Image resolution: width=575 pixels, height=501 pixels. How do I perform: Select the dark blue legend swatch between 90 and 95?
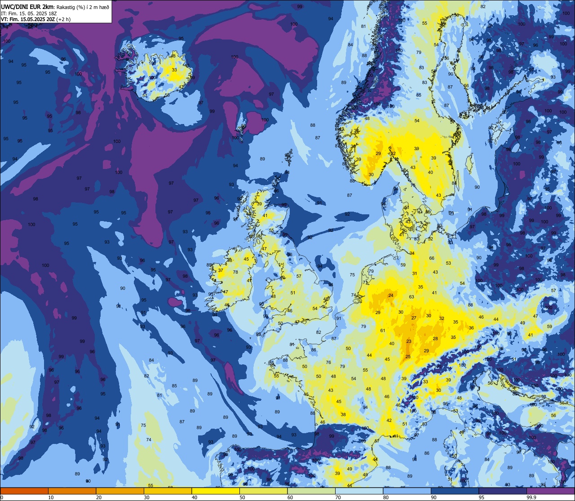tap(455, 491)
